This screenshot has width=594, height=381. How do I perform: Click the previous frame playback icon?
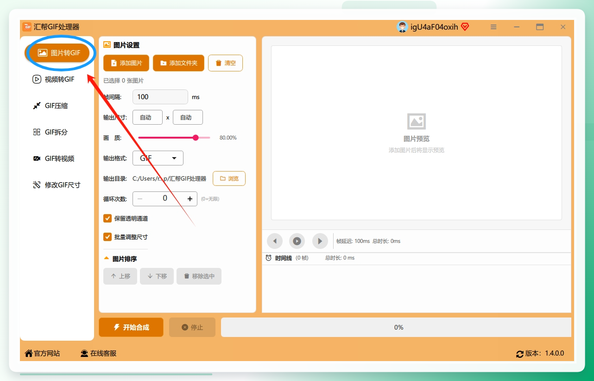(275, 241)
